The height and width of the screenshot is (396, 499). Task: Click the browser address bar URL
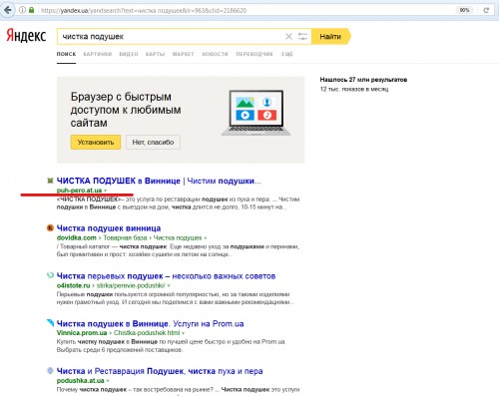[x=144, y=10]
